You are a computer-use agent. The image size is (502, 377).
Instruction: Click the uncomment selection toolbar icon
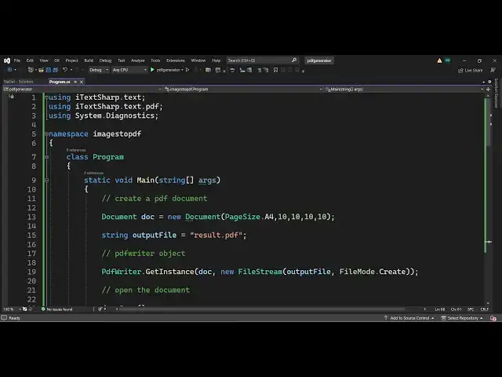[x=266, y=70]
